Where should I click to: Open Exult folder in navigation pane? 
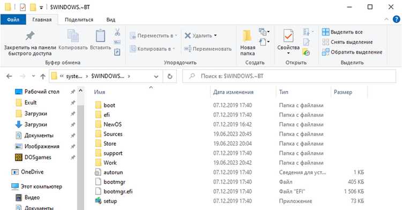coord(26,102)
